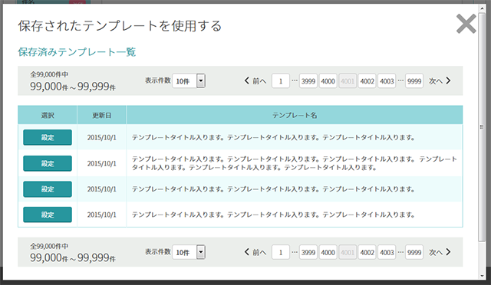Click the two-line template title text

tap(295, 163)
